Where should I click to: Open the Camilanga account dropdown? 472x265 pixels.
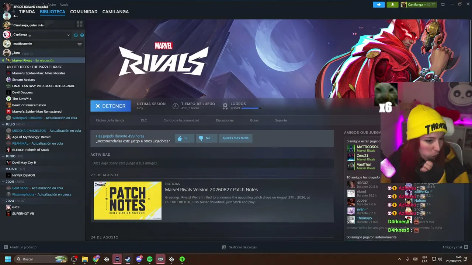click(x=418, y=4)
